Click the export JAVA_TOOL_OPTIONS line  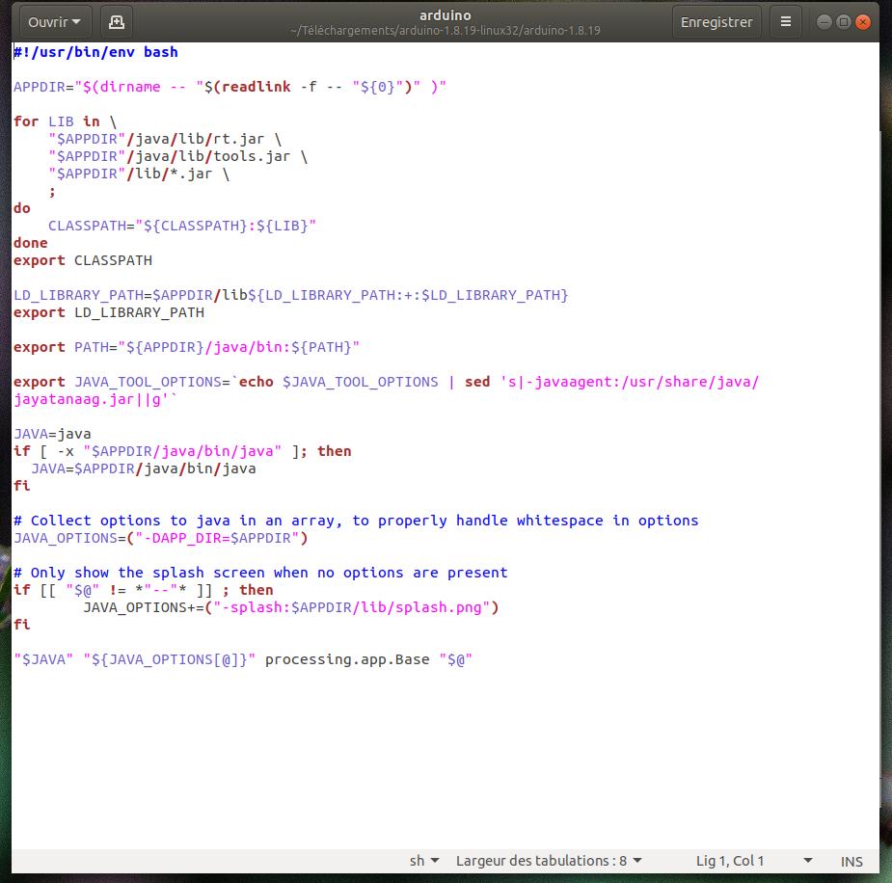coord(387,382)
